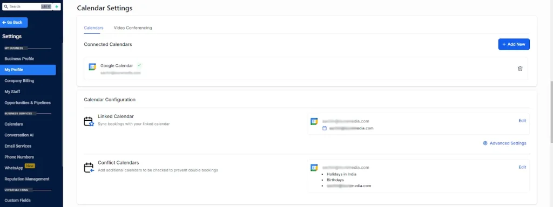Click the 'Calendar Configuration' heading
Image resolution: width=553 pixels, height=207 pixels.
point(110,100)
